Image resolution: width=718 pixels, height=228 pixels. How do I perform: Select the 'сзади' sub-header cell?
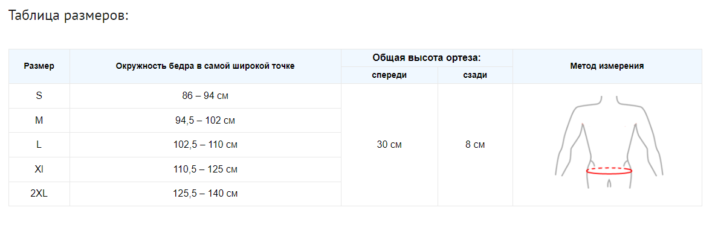475,75
